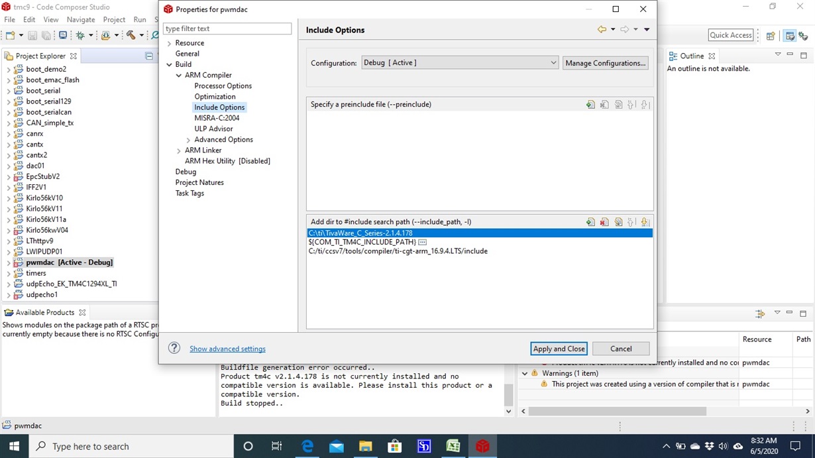
Task: Open Code Composer Studio from the taskbar
Action: tap(482, 446)
